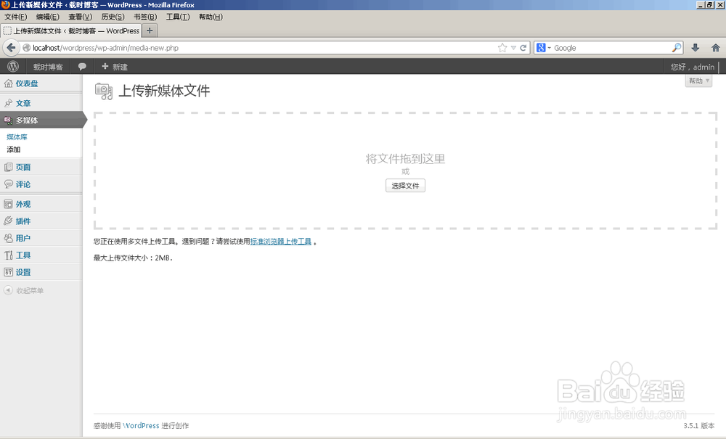
Task: Click the 上传新媒体文件 page heading
Action: pos(164,91)
